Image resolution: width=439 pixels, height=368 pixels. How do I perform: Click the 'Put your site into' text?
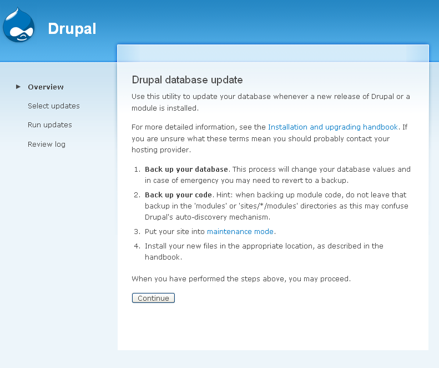pos(175,231)
